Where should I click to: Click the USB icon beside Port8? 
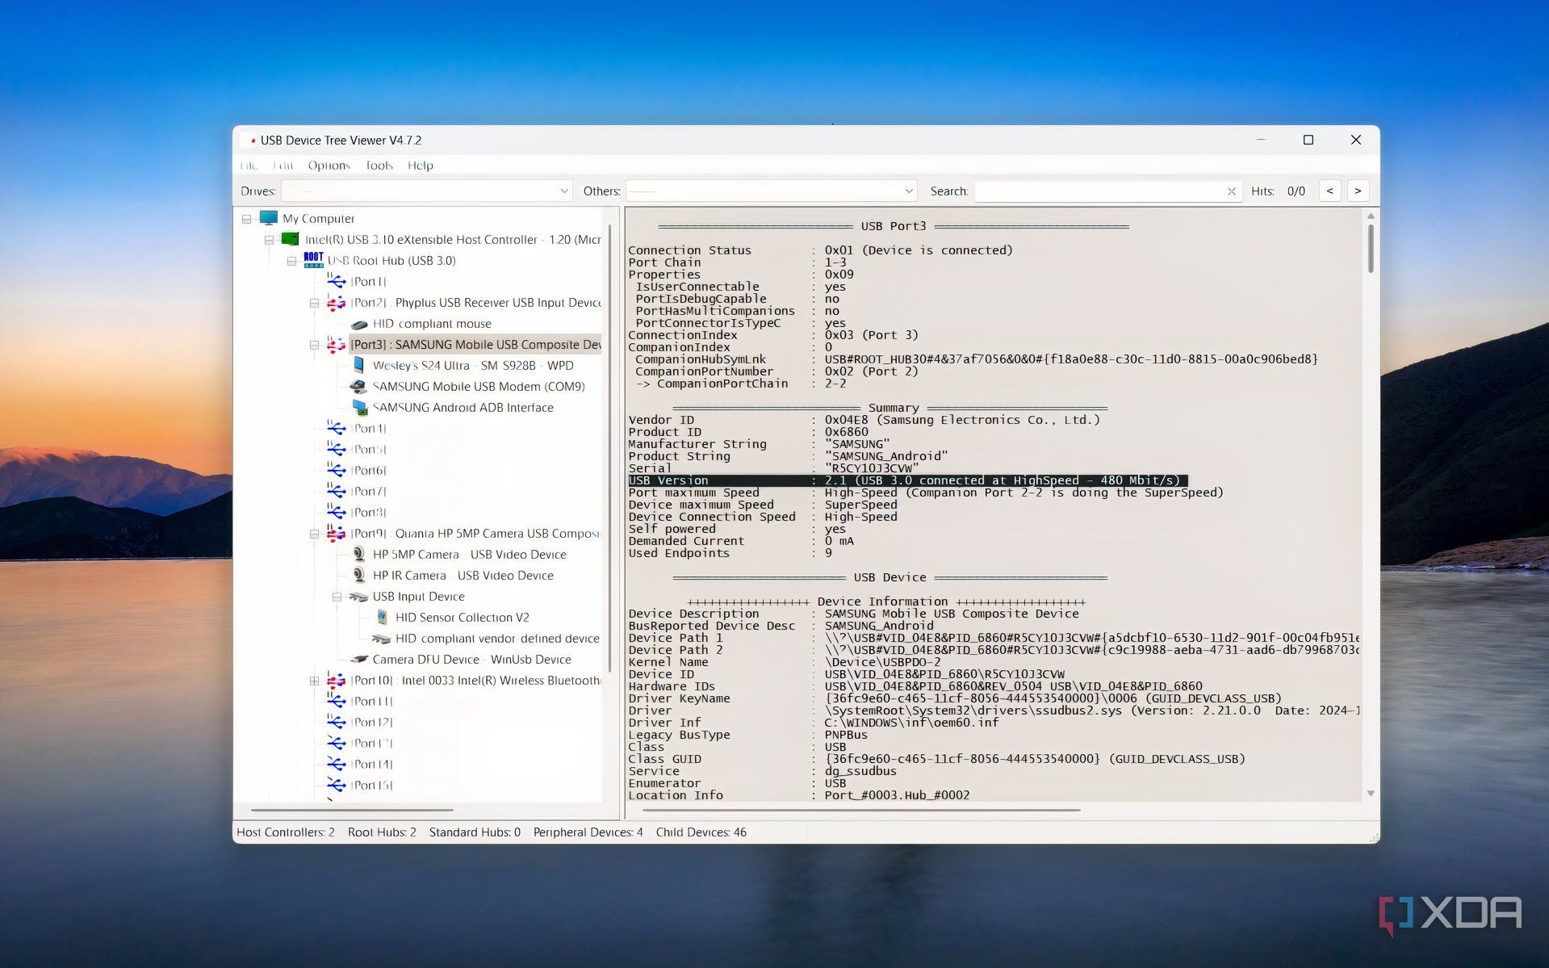tap(337, 512)
